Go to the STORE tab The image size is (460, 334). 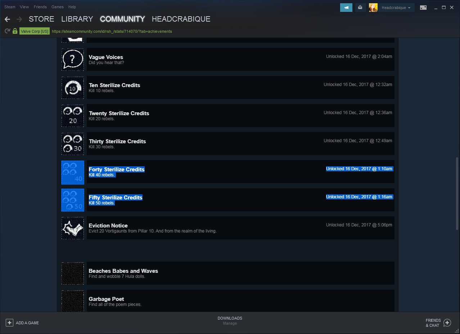click(x=41, y=19)
